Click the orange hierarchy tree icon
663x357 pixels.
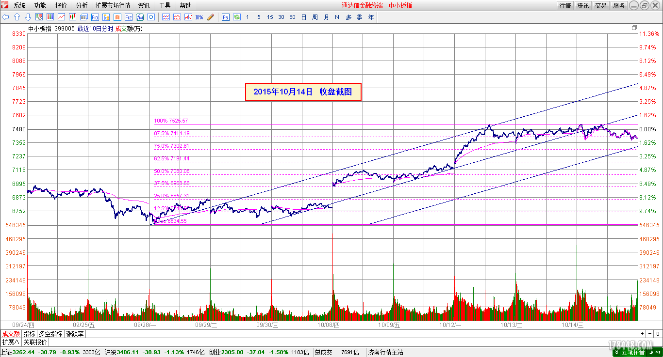coord(106,17)
